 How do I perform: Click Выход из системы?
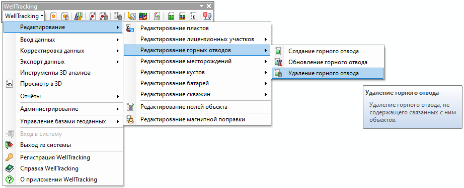click(x=63, y=145)
